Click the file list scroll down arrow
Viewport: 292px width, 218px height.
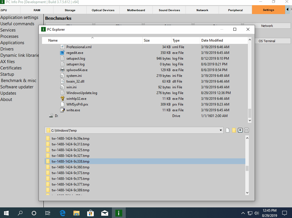(x=250, y=120)
